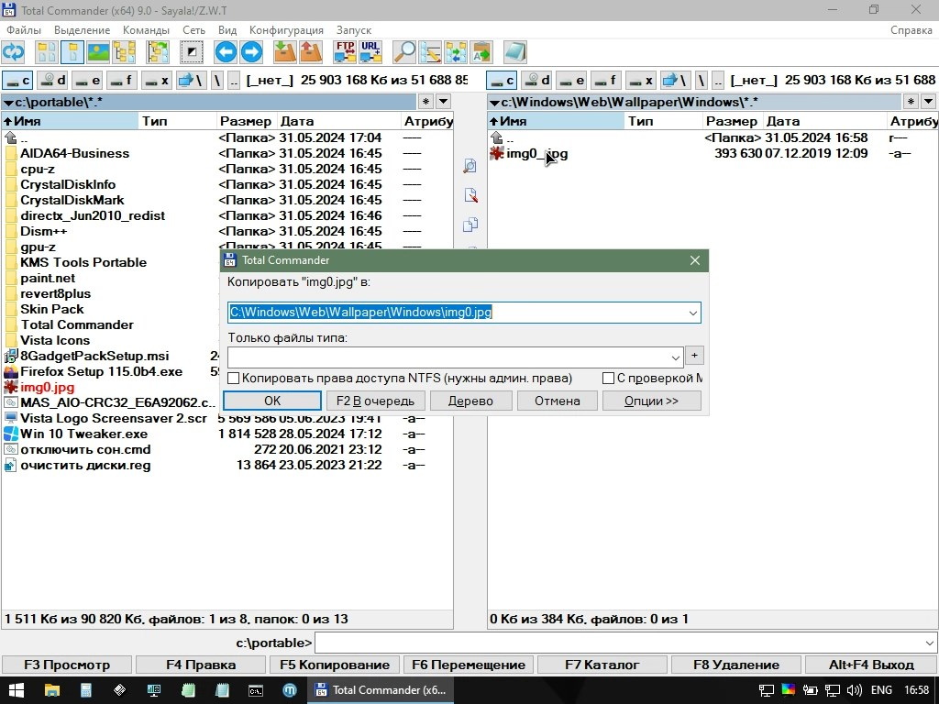
Task: Select drive d in the left panel
Action: tap(52, 80)
